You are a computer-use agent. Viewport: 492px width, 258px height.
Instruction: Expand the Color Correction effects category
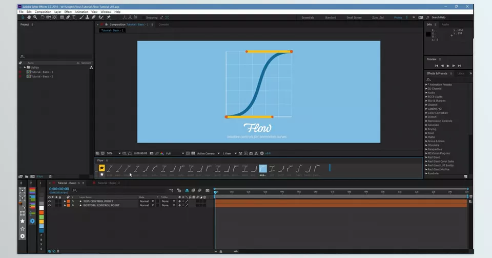click(x=426, y=113)
